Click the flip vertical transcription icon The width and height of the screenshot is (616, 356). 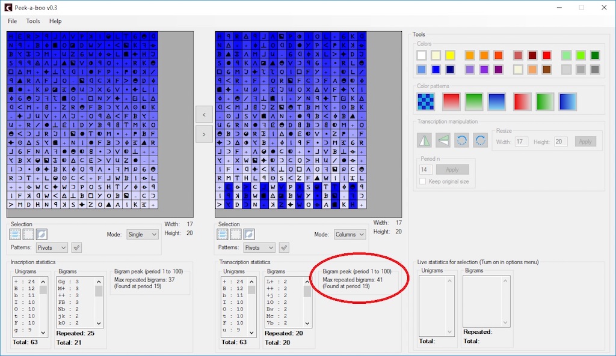[443, 140]
